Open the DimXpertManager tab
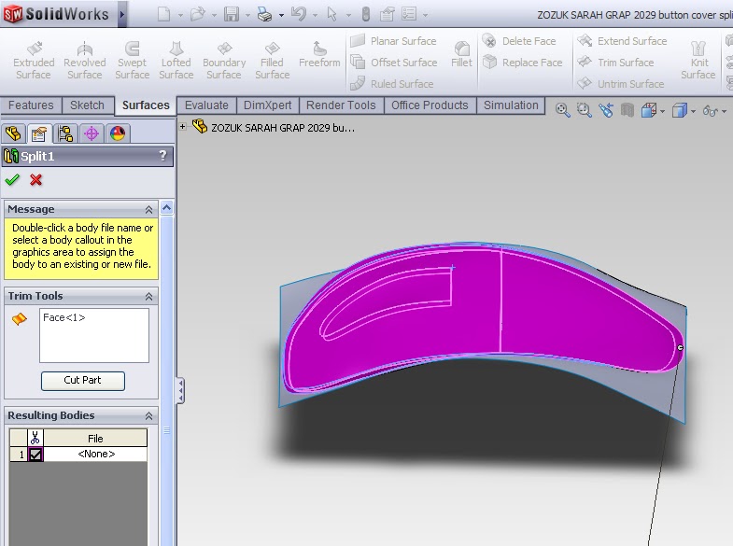The width and height of the screenshot is (733, 546). tap(92, 134)
